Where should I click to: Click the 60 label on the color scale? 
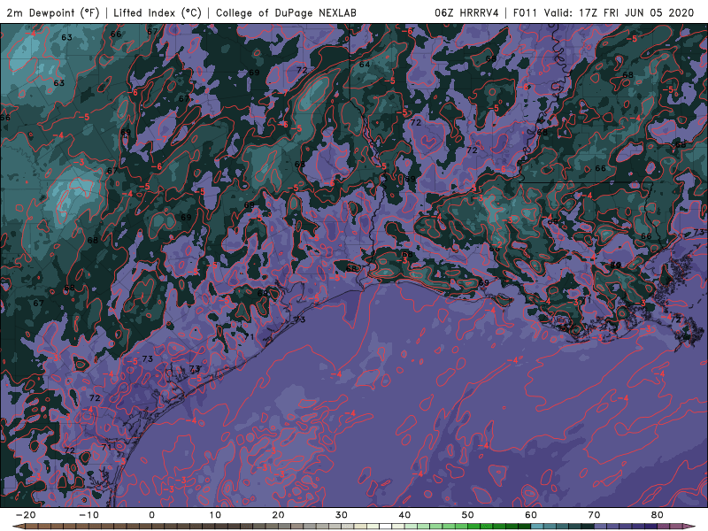click(x=531, y=515)
